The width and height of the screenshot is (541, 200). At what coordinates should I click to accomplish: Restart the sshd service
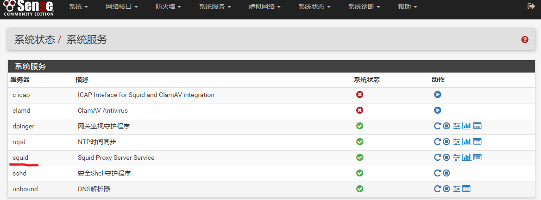[437, 173]
